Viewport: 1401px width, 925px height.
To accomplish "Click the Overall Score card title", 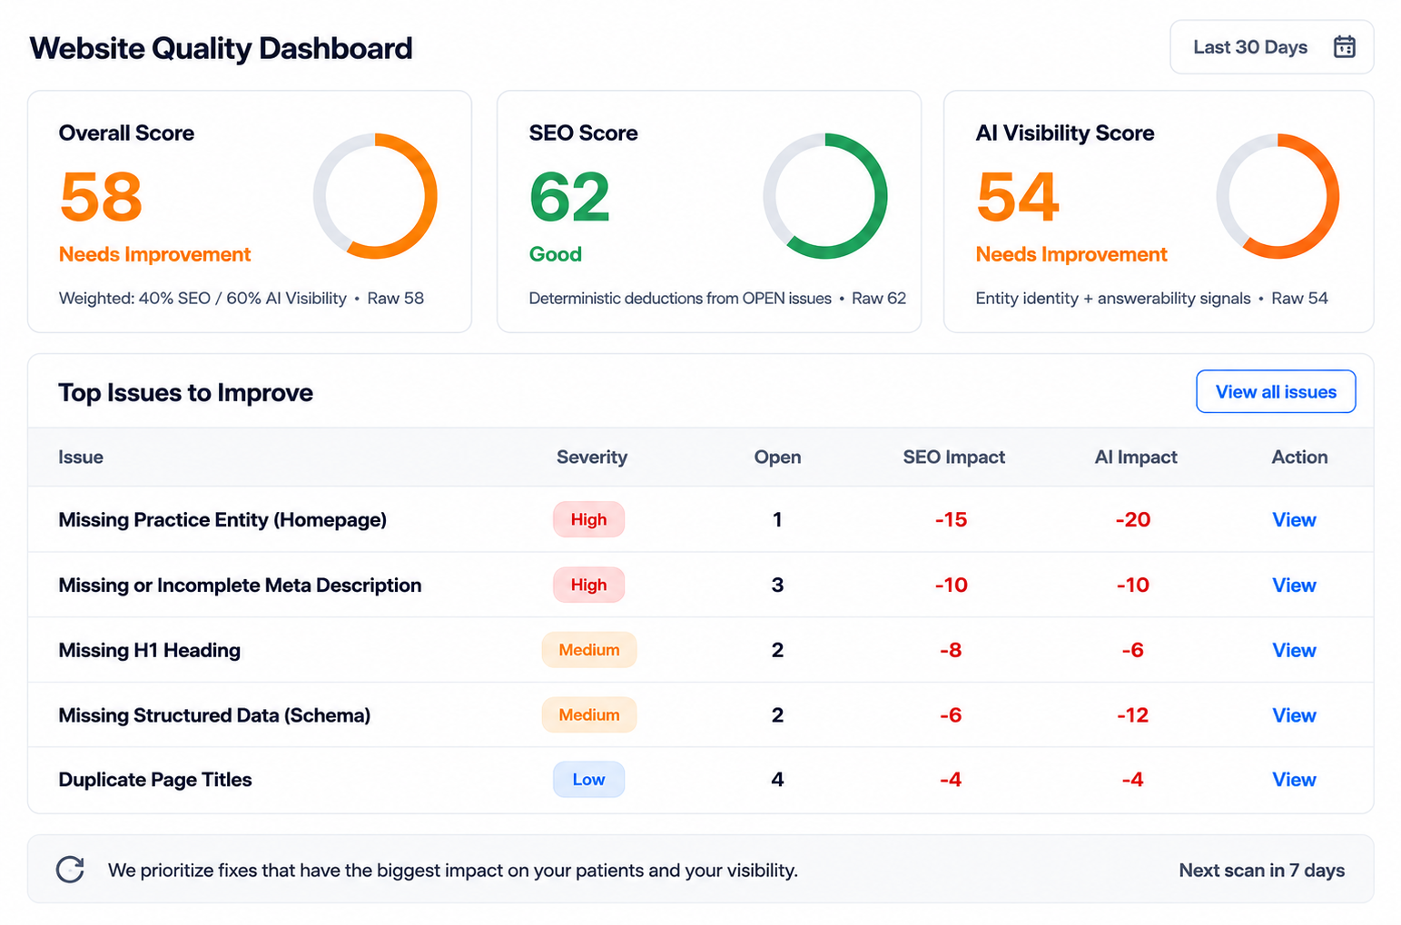I will (x=126, y=133).
